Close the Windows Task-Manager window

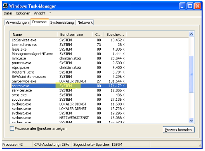coord(197,6)
